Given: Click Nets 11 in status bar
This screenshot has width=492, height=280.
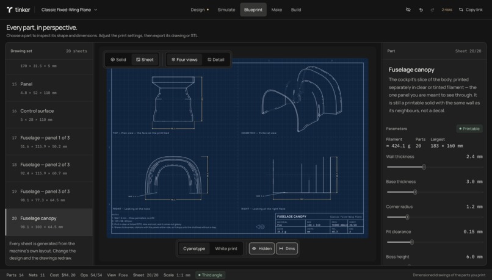Looking at the screenshot, I should (37, 275).
